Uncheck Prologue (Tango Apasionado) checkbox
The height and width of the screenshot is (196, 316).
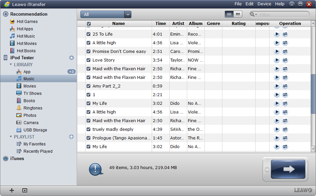[x=89, y=138]
